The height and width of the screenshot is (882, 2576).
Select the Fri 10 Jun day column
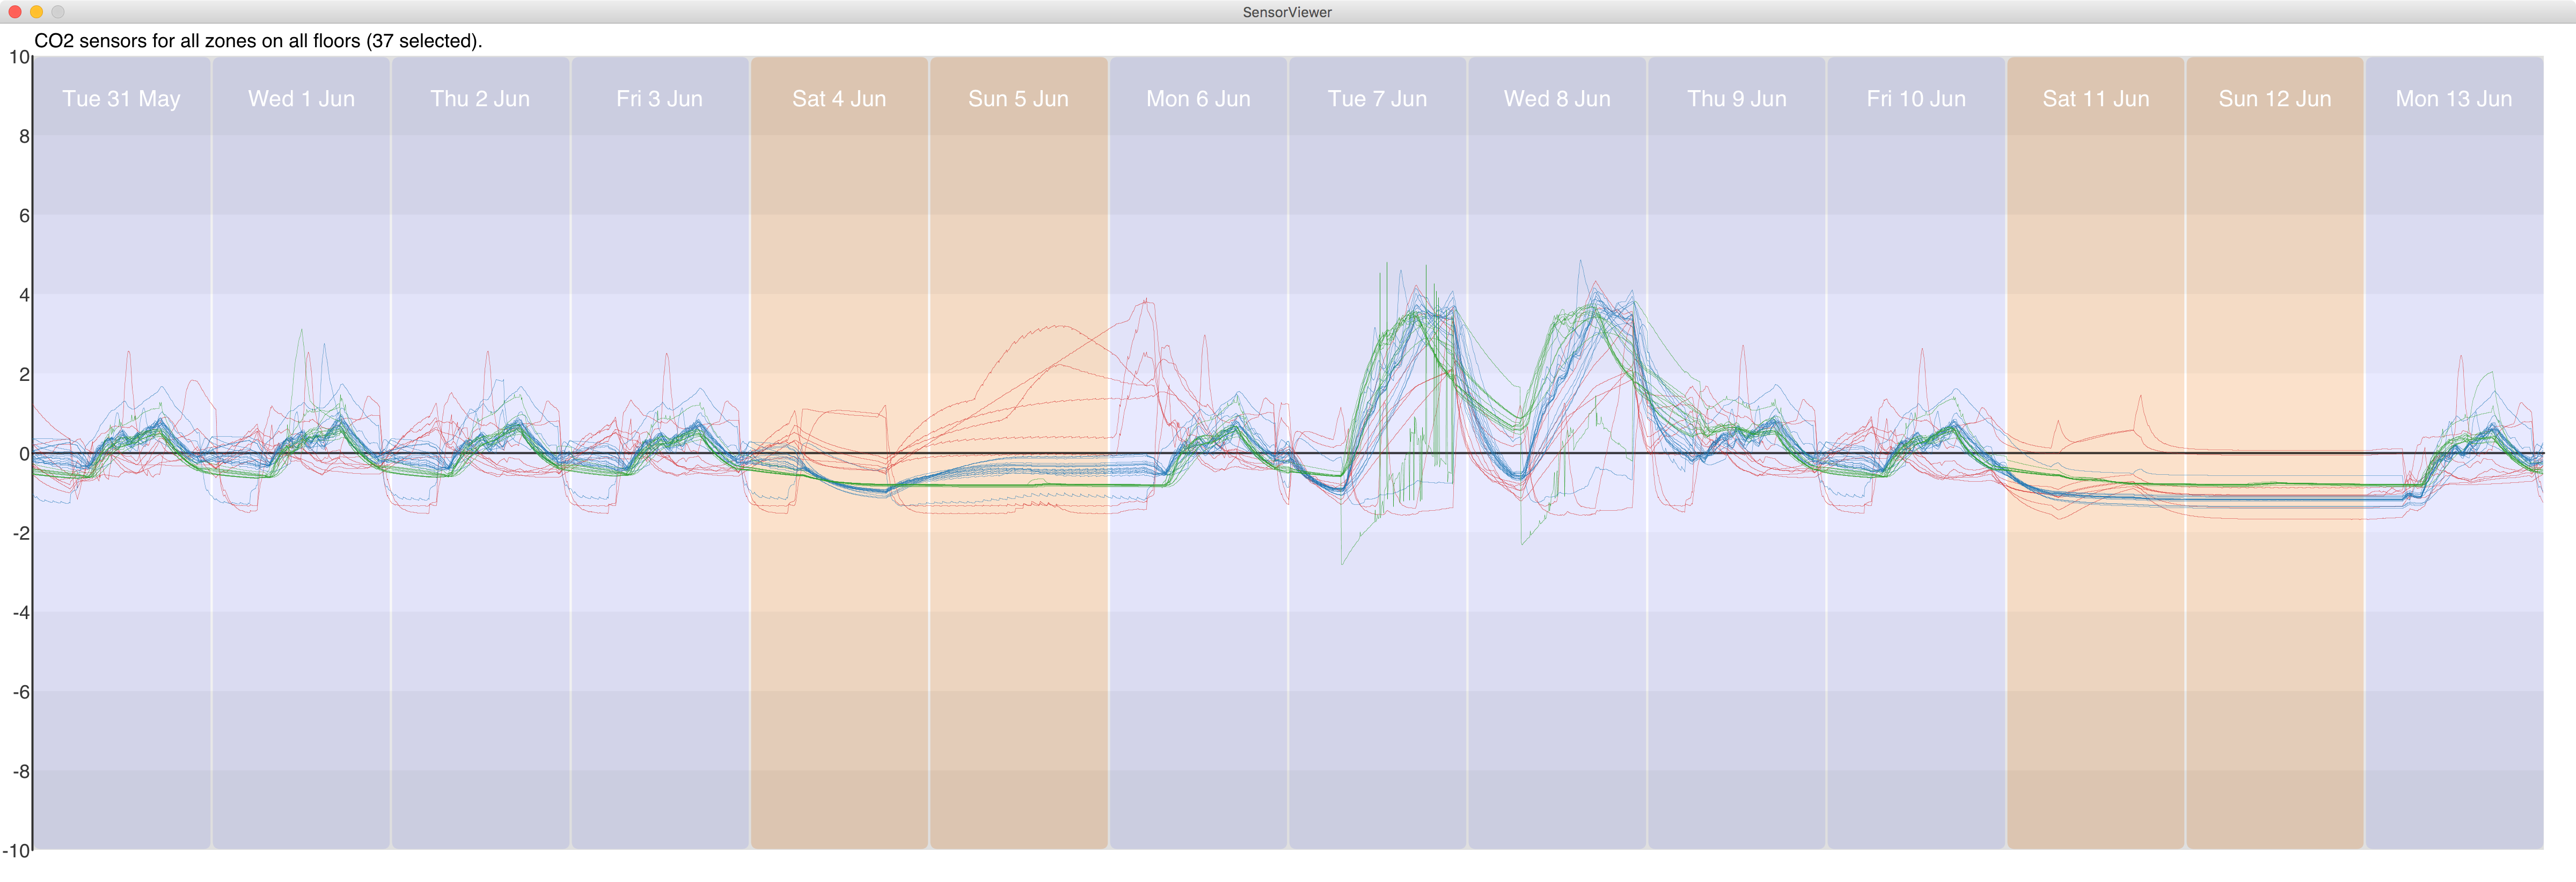pyautogui.click(x=1916, y=452)
